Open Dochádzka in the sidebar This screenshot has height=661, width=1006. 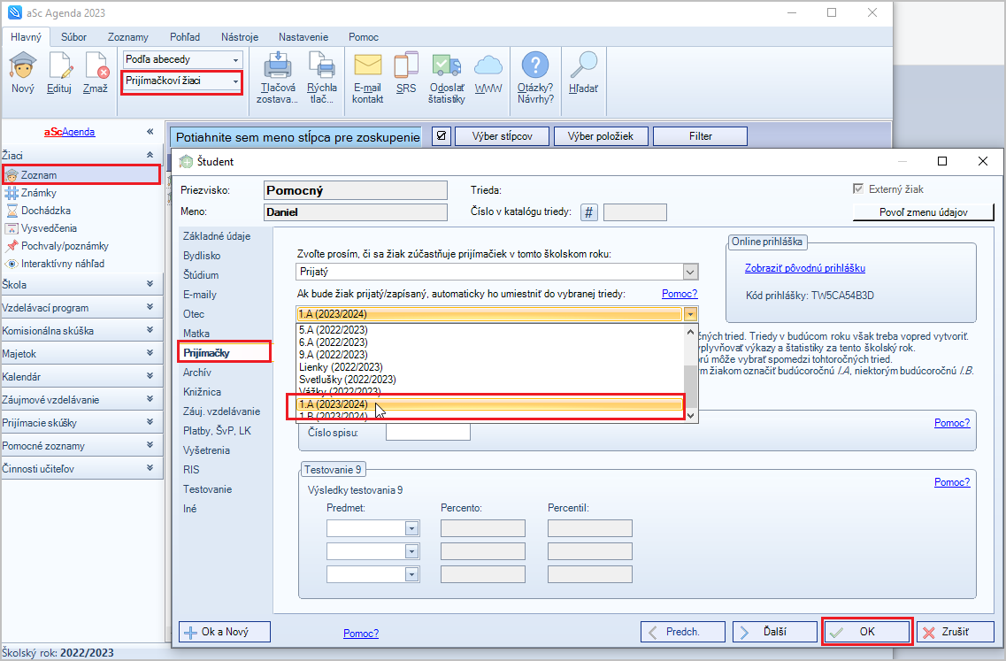[45, 211]
